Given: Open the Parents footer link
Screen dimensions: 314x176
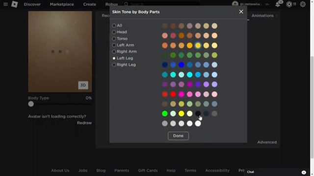Looking at the screenshot, I should pyautogui.click(x=122, y=171).
